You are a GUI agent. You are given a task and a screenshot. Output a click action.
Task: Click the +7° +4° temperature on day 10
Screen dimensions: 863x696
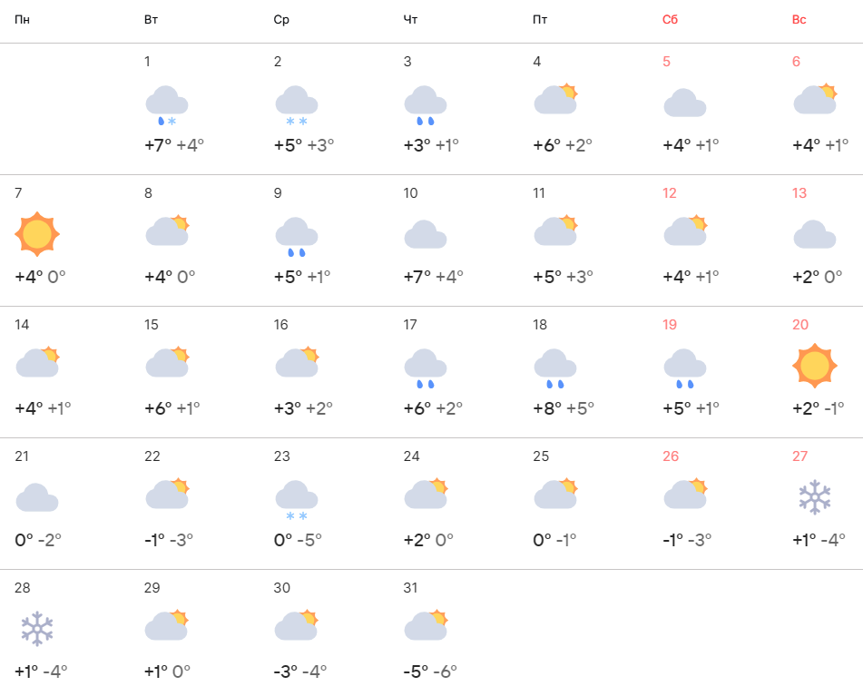point(434,276)
